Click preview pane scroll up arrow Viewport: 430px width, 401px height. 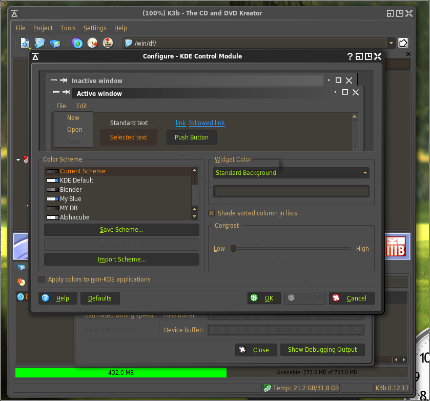click(354, 116)
